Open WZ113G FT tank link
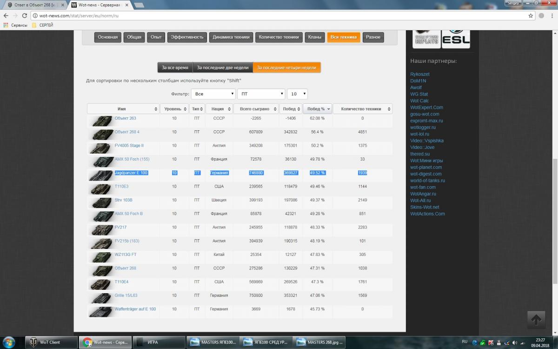558x349 pixels. [x=126, y=255]
